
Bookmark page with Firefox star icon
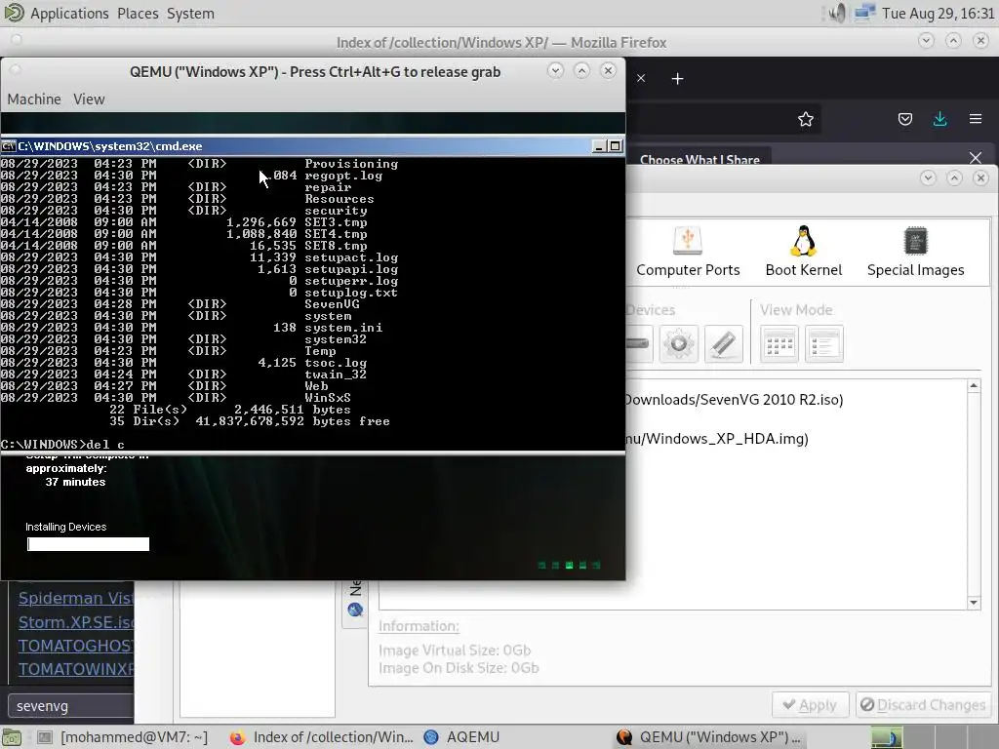tap(805, 119)
